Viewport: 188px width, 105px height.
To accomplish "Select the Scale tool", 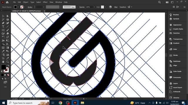I will coord(8,37).
